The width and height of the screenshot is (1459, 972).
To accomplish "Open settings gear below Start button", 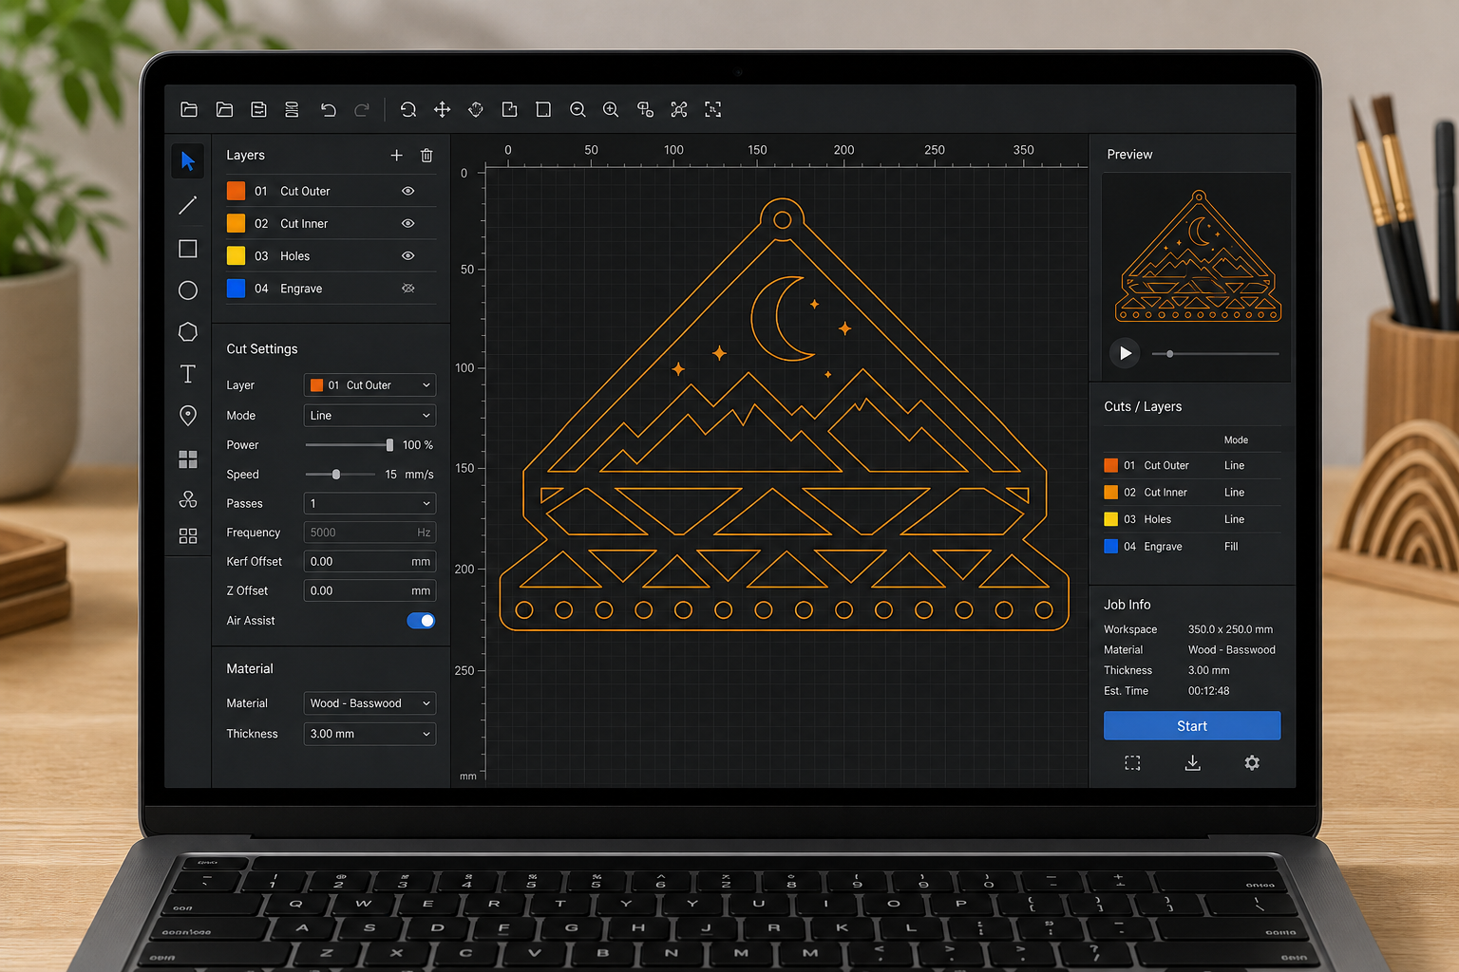I will (1252, 763).
